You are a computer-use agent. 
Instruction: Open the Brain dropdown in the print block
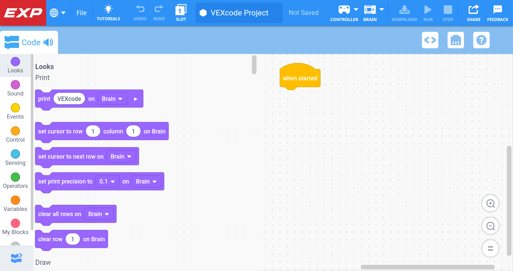(112, 99)
